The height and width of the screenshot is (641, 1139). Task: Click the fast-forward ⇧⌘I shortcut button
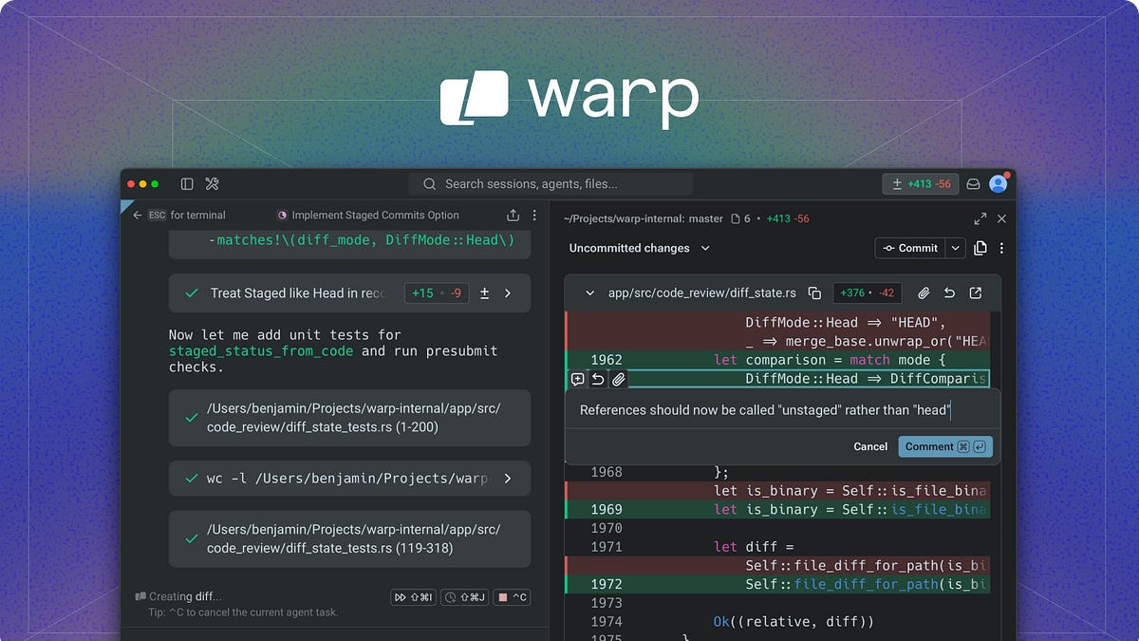point(415,597)
